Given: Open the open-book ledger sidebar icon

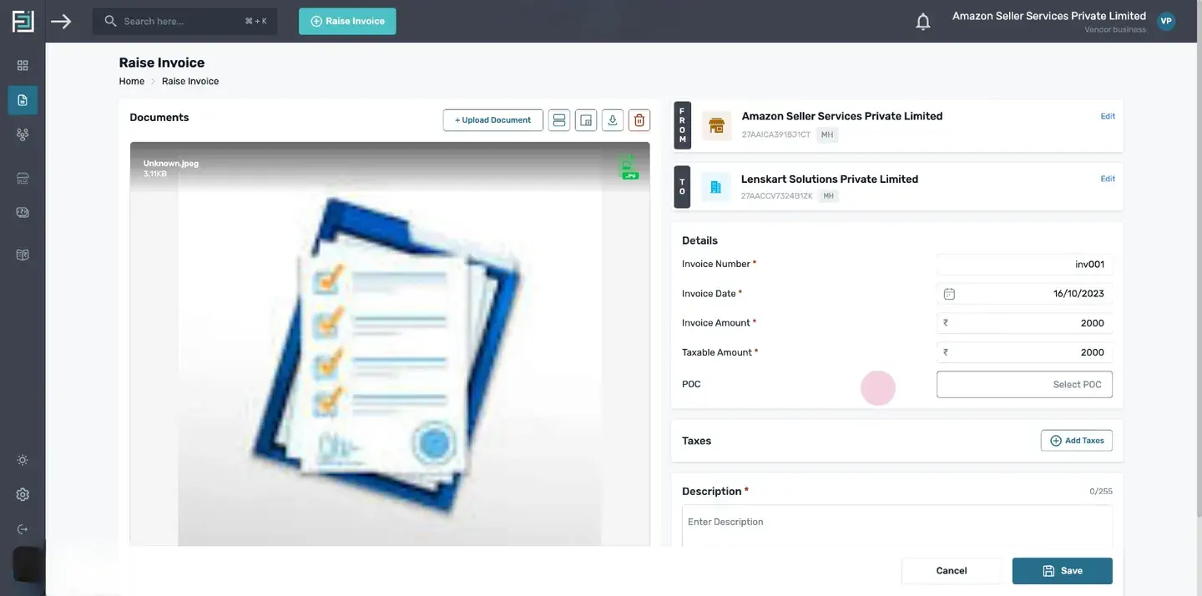Looking at the screenshot, I should (23, 255).
